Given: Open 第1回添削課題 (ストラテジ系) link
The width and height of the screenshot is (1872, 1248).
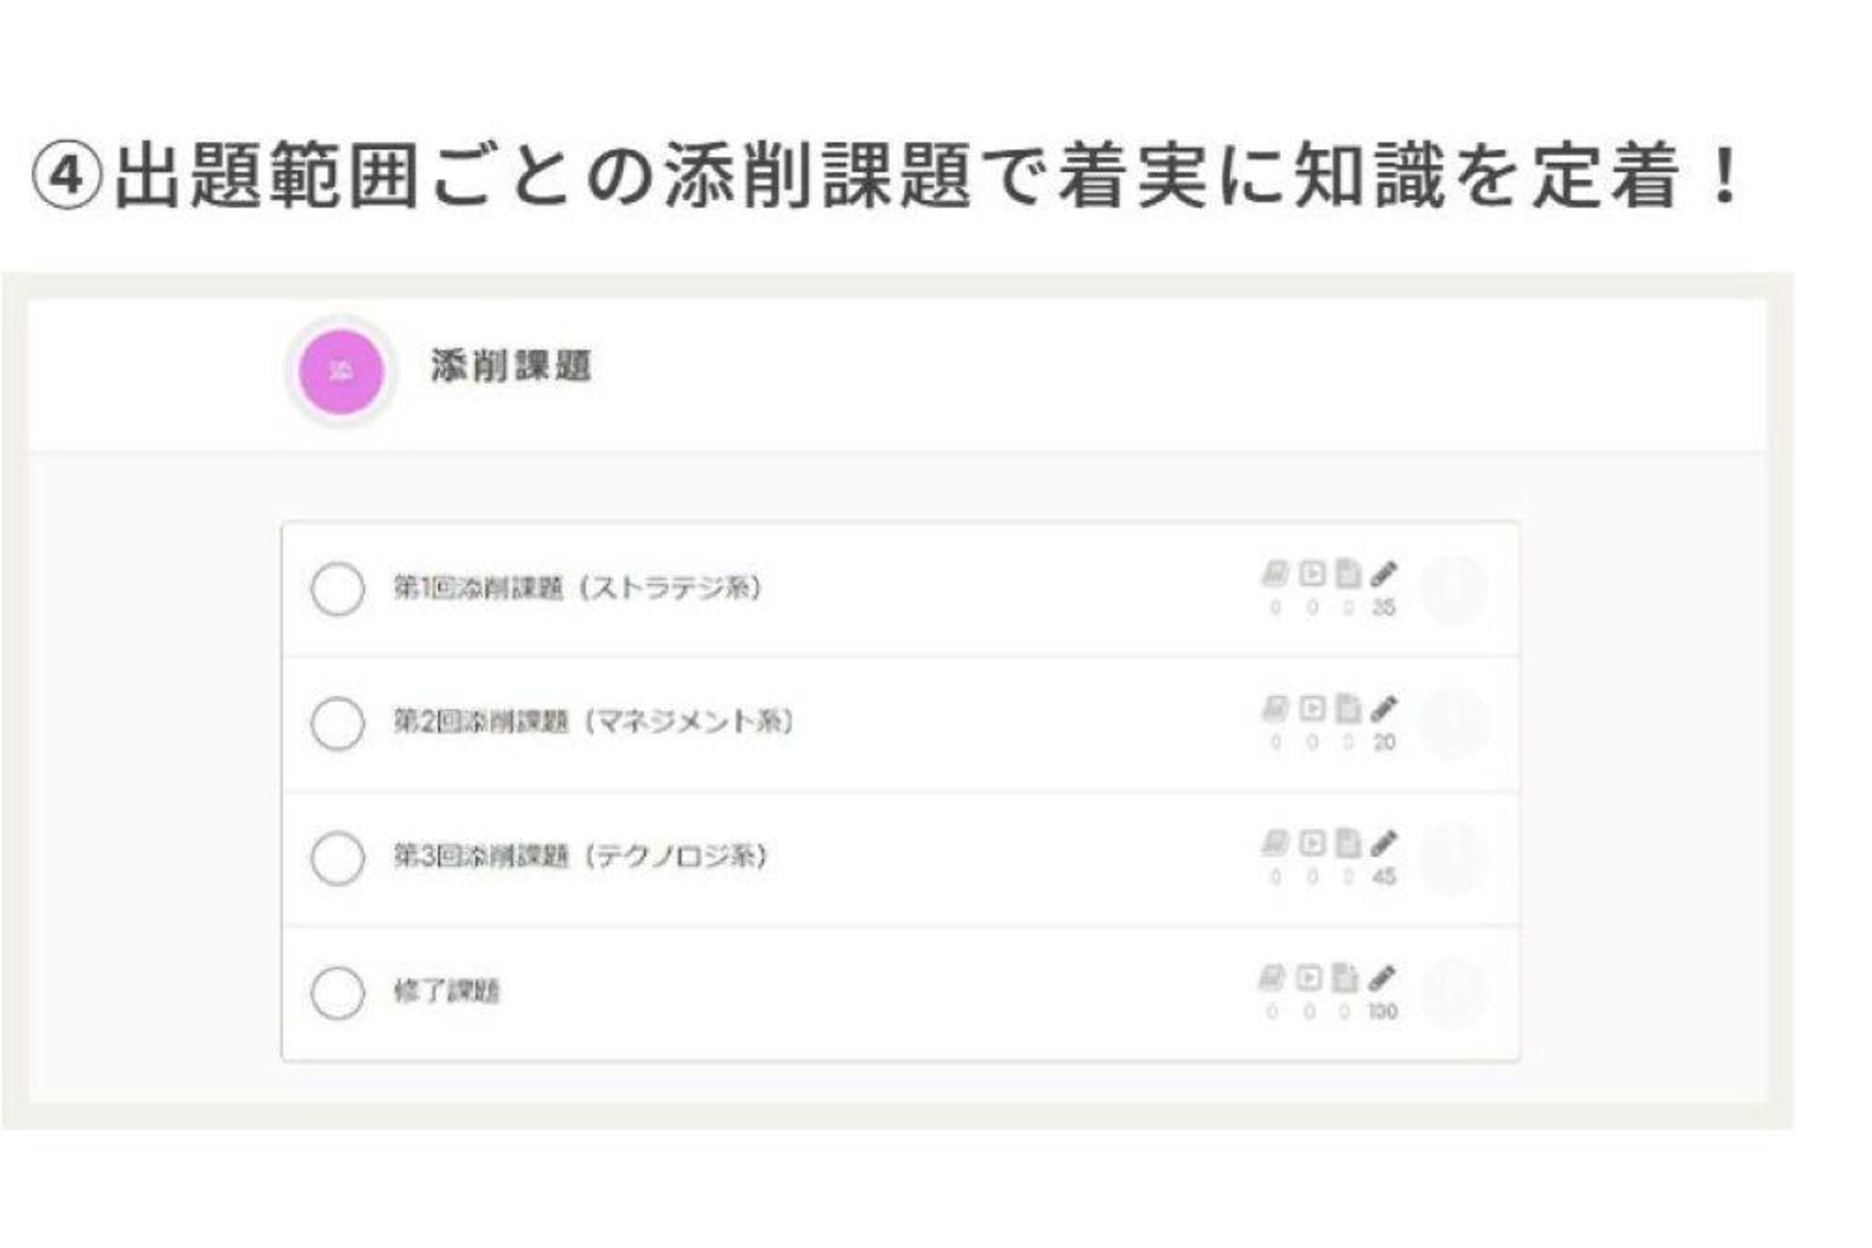Looking at the screenshot, I should coord(577,588).
